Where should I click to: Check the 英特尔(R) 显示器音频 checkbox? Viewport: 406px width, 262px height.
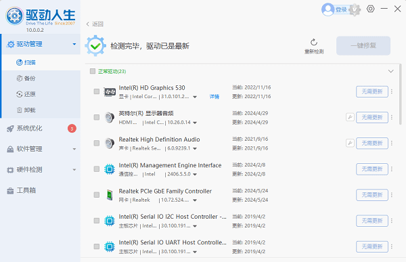97,117
